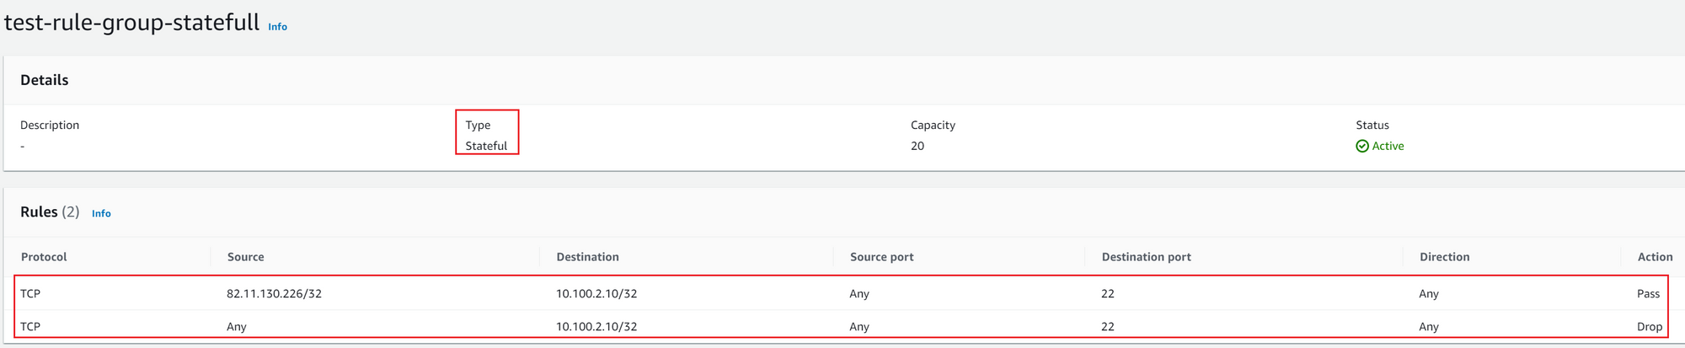Viewport: 1685px width, 348px height.
Task: Sort by the Source port column header
Action: (x=881, y=257)
